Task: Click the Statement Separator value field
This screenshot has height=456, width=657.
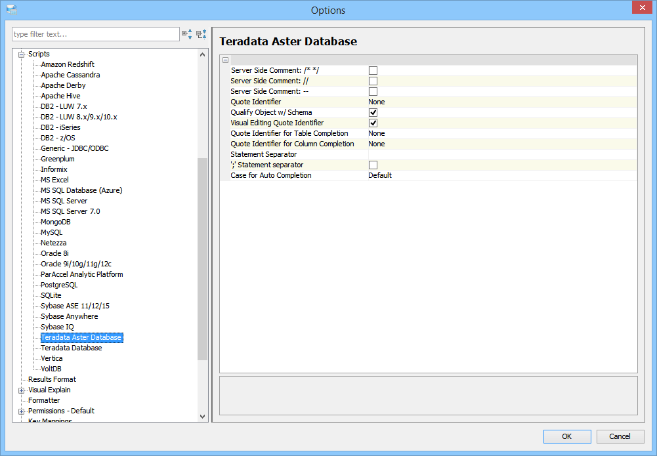Action: coord(502,154)
